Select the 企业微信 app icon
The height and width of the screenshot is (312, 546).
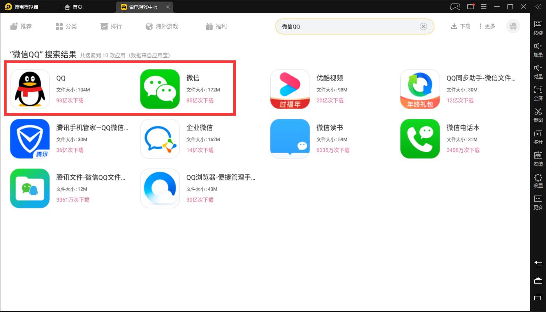coord(160,139)
